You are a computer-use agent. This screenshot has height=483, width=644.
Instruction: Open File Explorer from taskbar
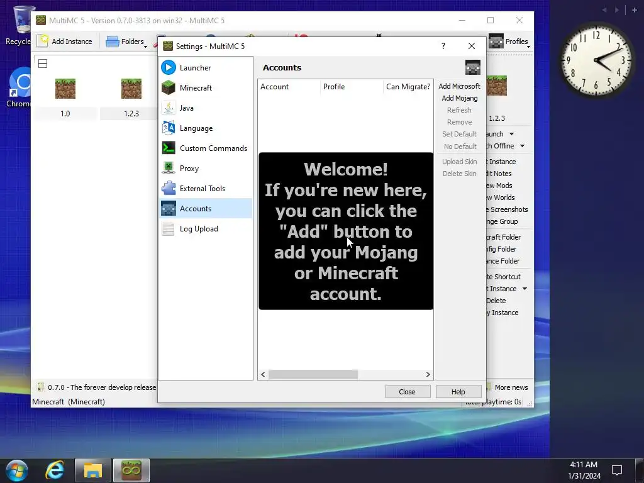[x=93, y=470]
